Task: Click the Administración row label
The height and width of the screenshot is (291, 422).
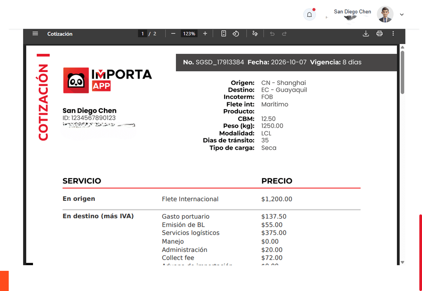Action: [x=184, y=250]
